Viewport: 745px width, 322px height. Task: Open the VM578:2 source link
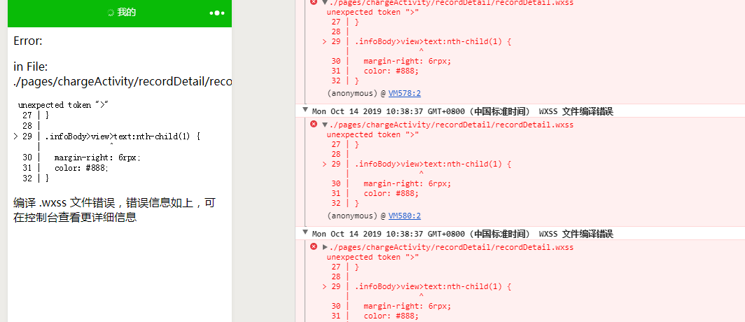click(x=404, y=94)
